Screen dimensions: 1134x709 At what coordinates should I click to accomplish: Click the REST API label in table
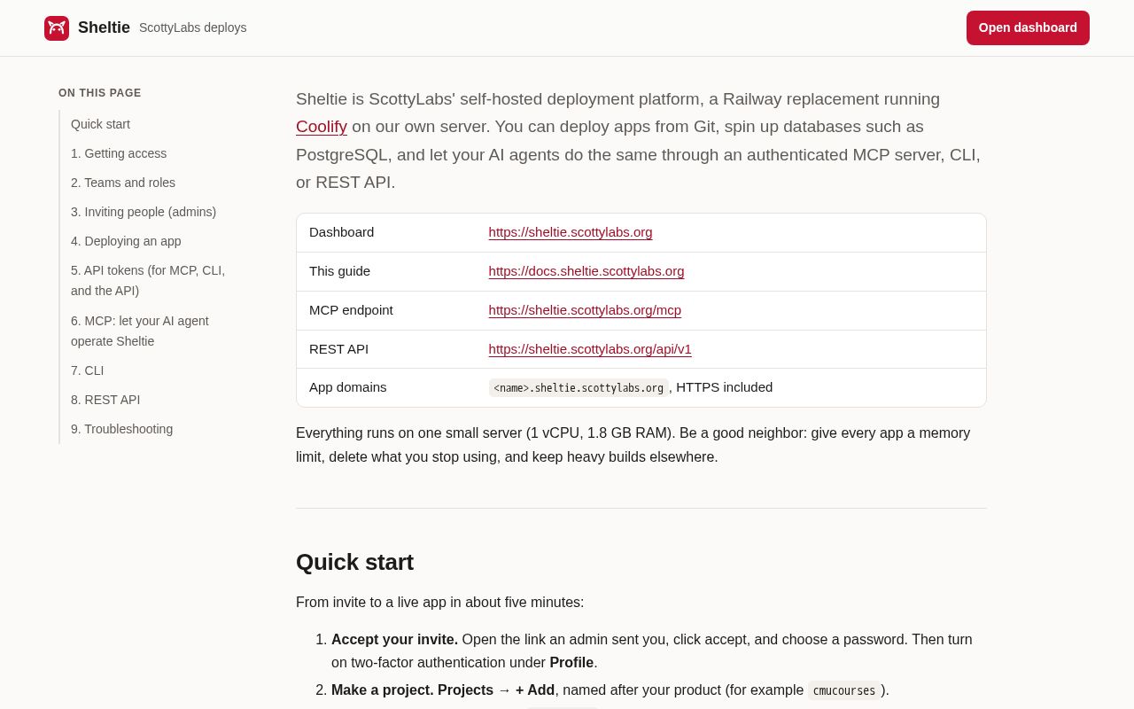click(339, 349)
